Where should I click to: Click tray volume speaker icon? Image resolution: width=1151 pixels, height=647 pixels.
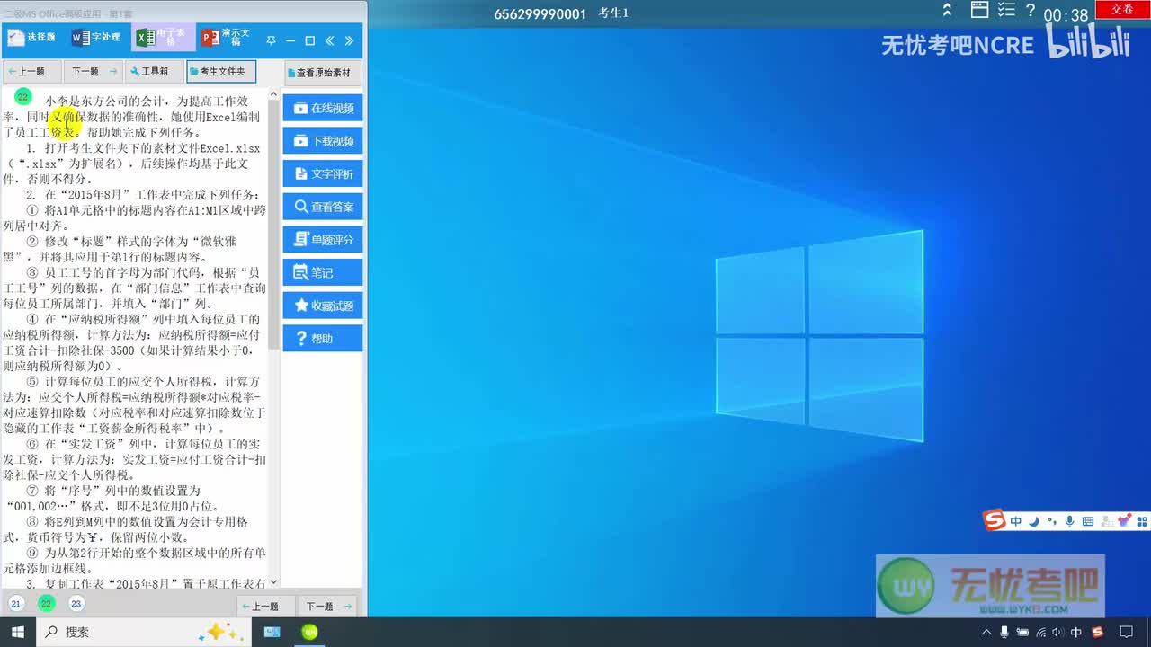[x=1057, y=633]
